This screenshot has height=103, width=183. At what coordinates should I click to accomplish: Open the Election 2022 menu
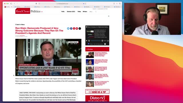(x=71, y=11)
